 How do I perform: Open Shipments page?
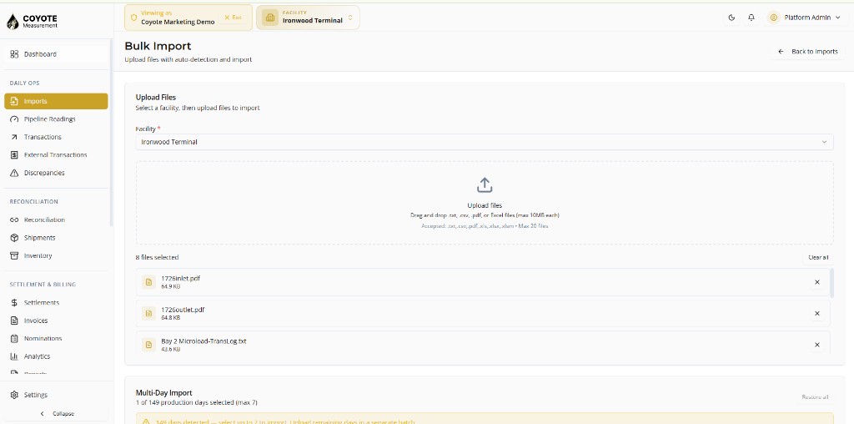56,238
